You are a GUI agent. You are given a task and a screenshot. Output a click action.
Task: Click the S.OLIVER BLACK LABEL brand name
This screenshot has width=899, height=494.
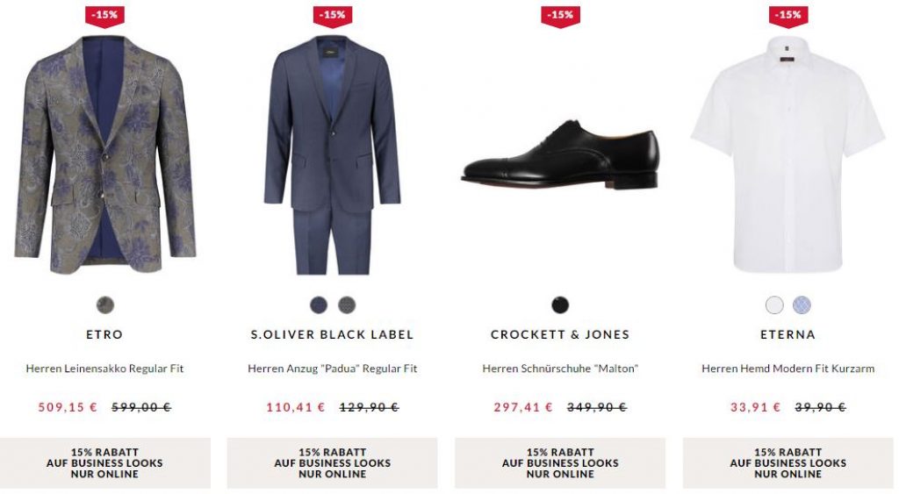click(332, 334)
